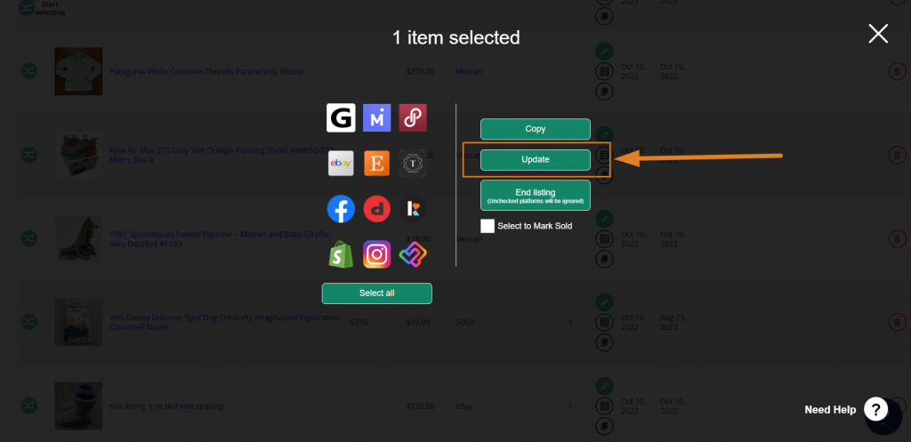This screenshot has height=442, width=911.
Task: Click green edit pencil for test spacing row
Action: coord(604,386)
